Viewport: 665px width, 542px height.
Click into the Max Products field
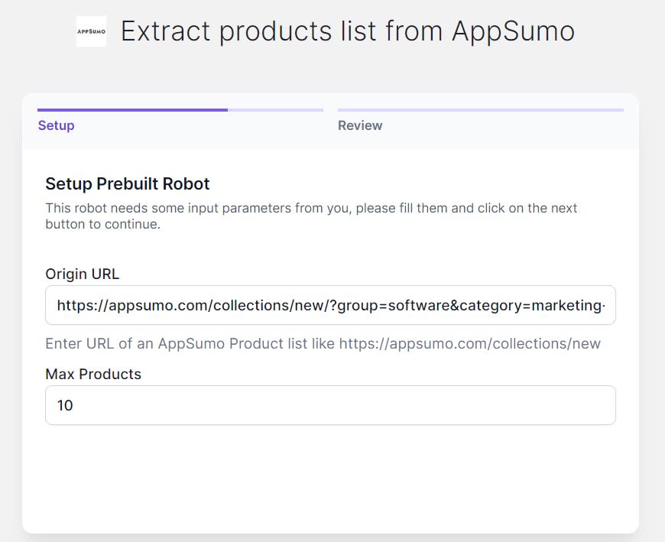point(330,405)
